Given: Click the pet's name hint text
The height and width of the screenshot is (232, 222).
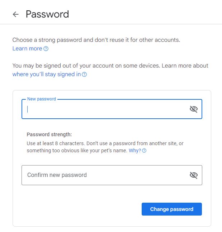Looking at the screenshot, I should coord(108,151).
